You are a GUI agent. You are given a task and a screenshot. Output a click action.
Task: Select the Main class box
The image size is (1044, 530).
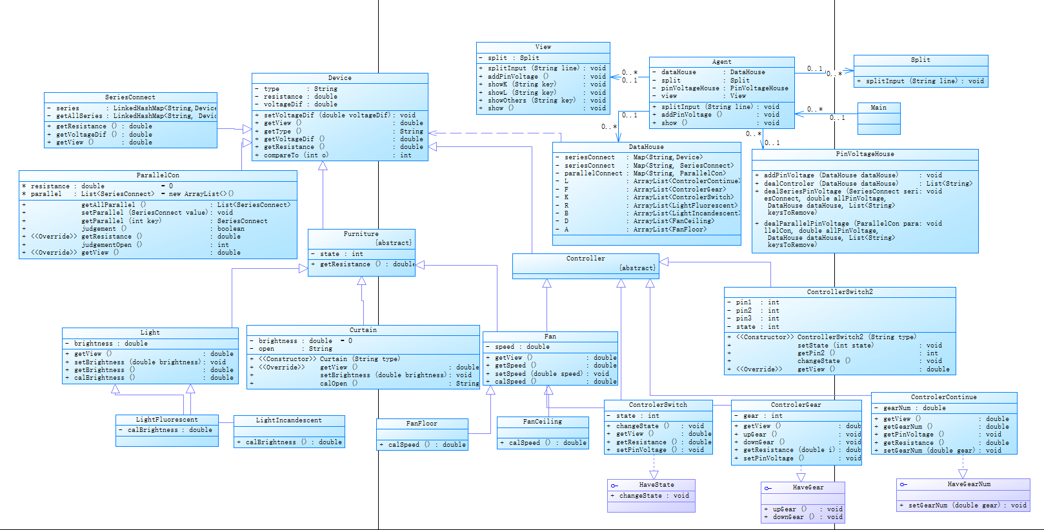point(879,119)
